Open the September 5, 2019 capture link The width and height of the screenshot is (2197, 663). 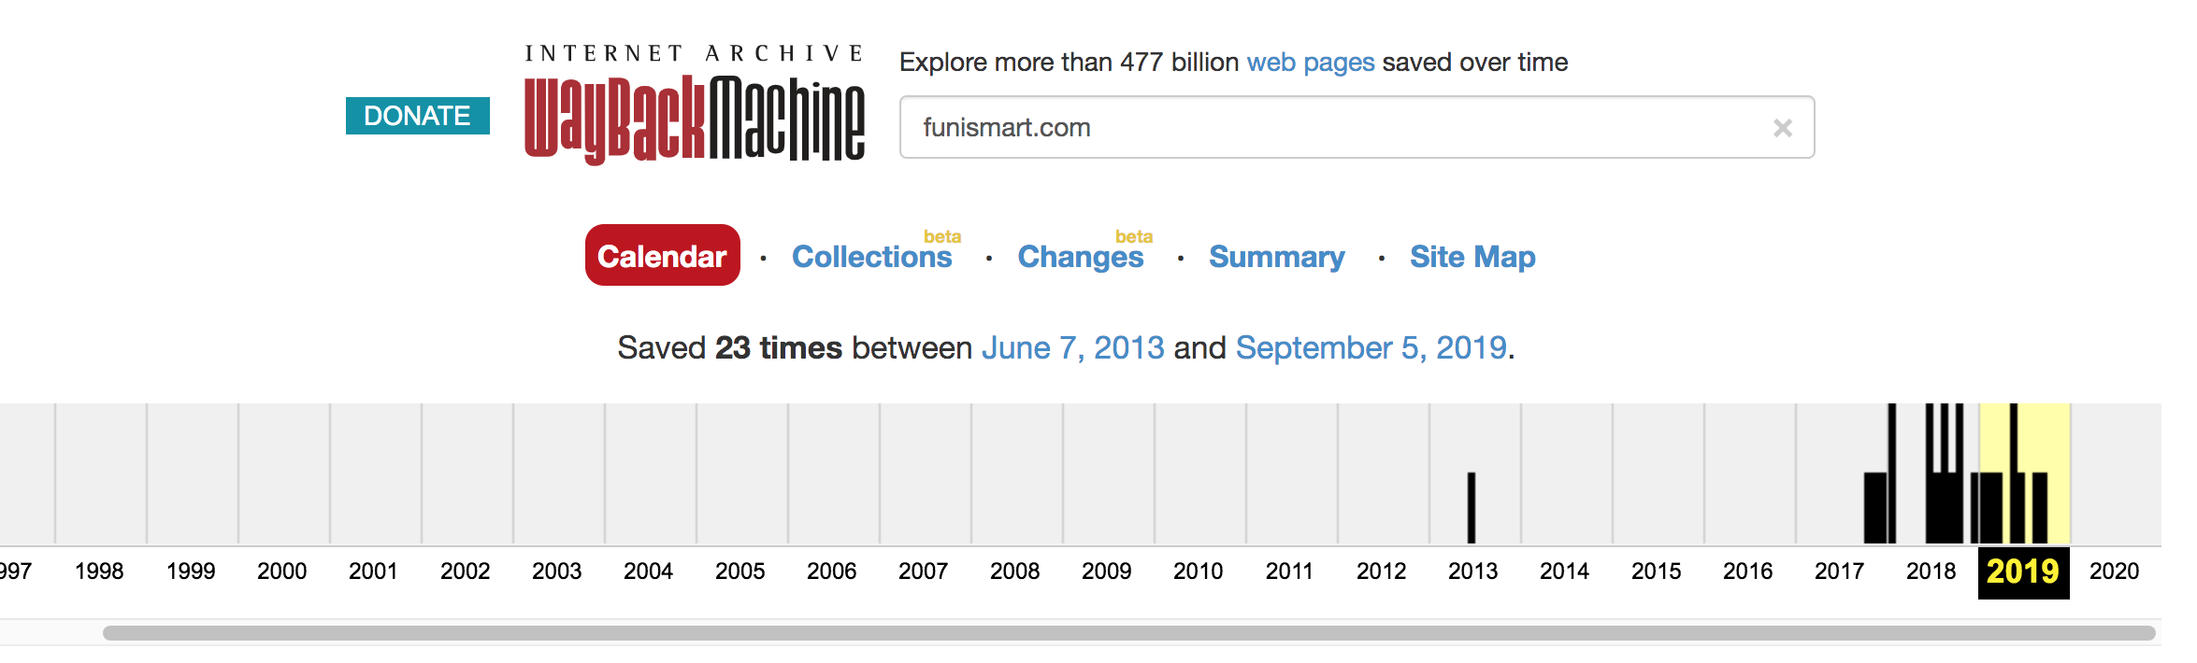[x=1371, y=347]
